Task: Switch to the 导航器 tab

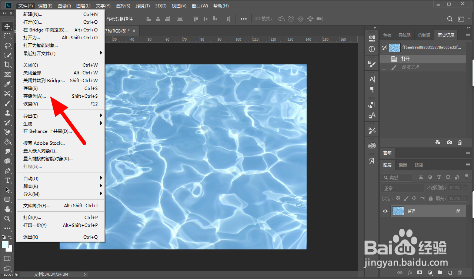Action: click(404, 35)
